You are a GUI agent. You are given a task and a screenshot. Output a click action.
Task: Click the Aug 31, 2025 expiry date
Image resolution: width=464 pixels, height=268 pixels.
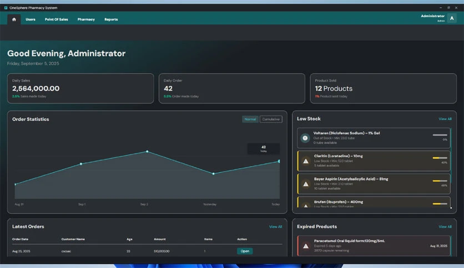pos(438,246)
